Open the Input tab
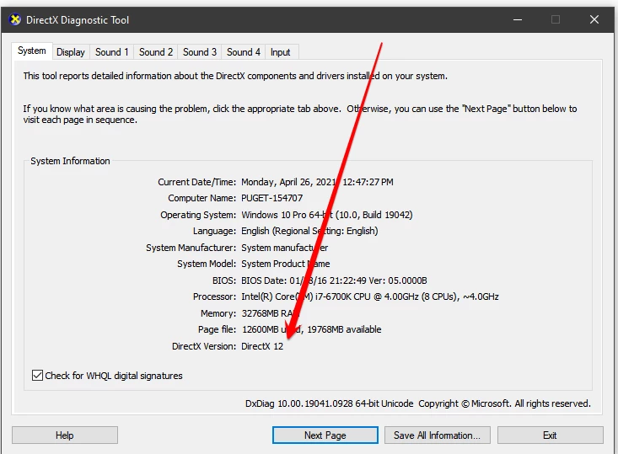The width and height of the screenshot is (618, 454). [x=281, y=52]
